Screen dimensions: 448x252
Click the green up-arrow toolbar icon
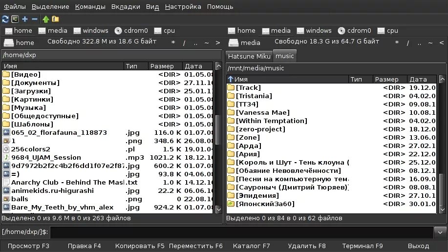point(46,19)
